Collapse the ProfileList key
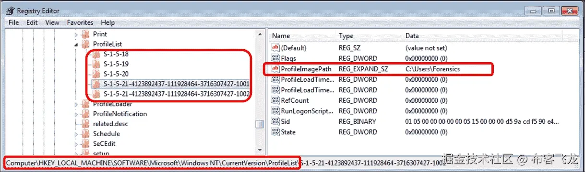 pos(76,44)
